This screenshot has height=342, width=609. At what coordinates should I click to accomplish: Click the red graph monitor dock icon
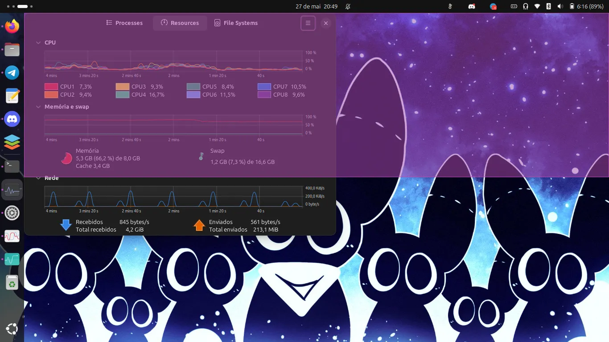coord(12,236)
